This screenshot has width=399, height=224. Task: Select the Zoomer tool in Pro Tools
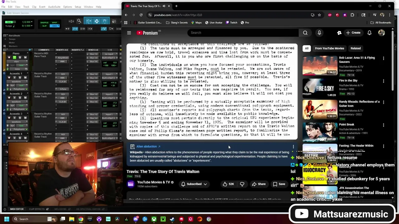(79, 21)
